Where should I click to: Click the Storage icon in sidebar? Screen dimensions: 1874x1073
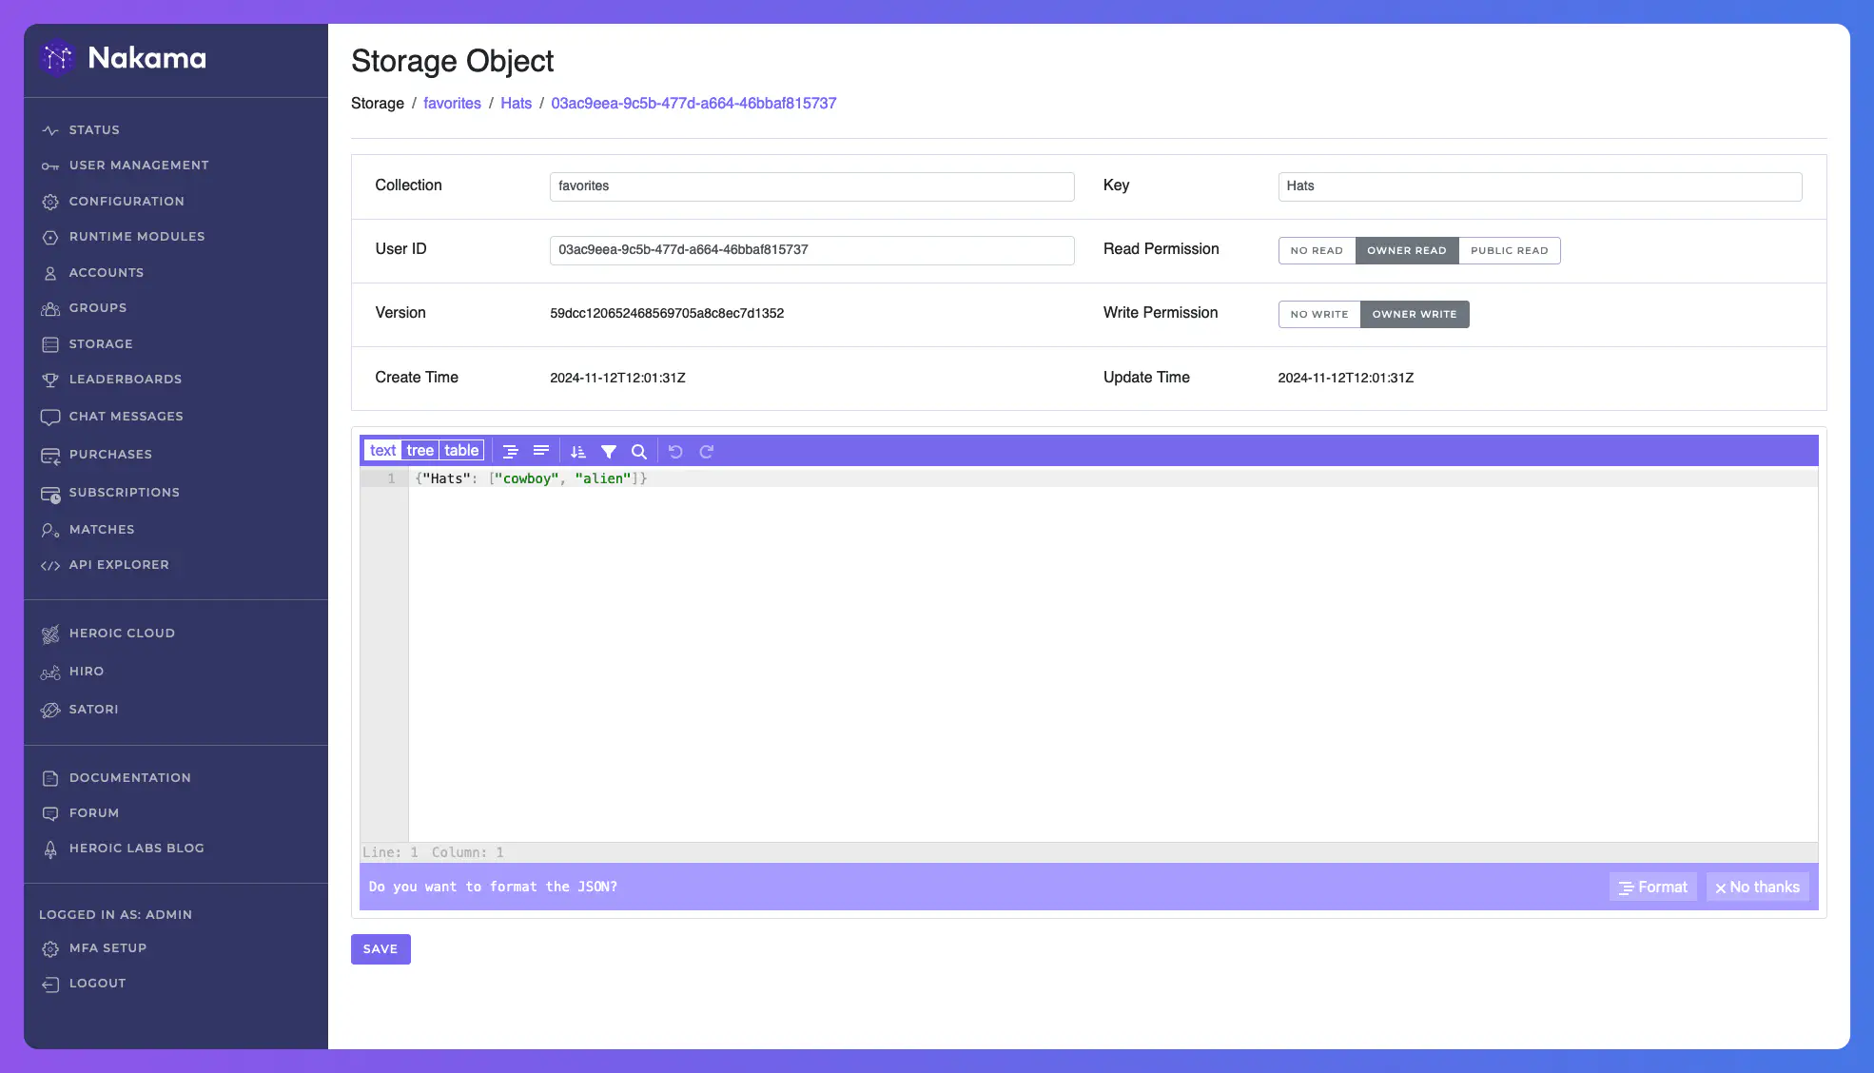[x=50, y=344]
